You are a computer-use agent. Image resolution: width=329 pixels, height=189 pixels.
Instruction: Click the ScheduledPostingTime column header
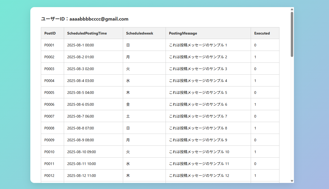93,33
